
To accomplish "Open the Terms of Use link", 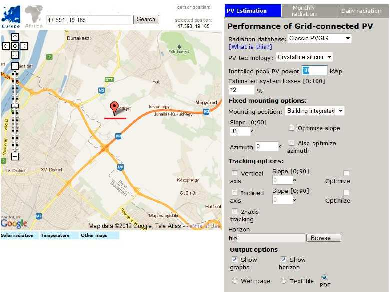I will [x=203, y=226].
